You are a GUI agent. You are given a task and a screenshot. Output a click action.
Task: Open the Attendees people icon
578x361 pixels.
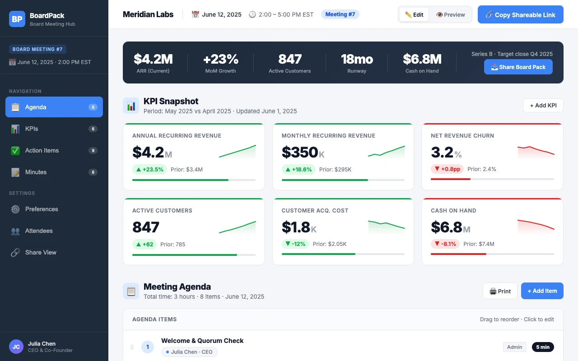[15, 231]
